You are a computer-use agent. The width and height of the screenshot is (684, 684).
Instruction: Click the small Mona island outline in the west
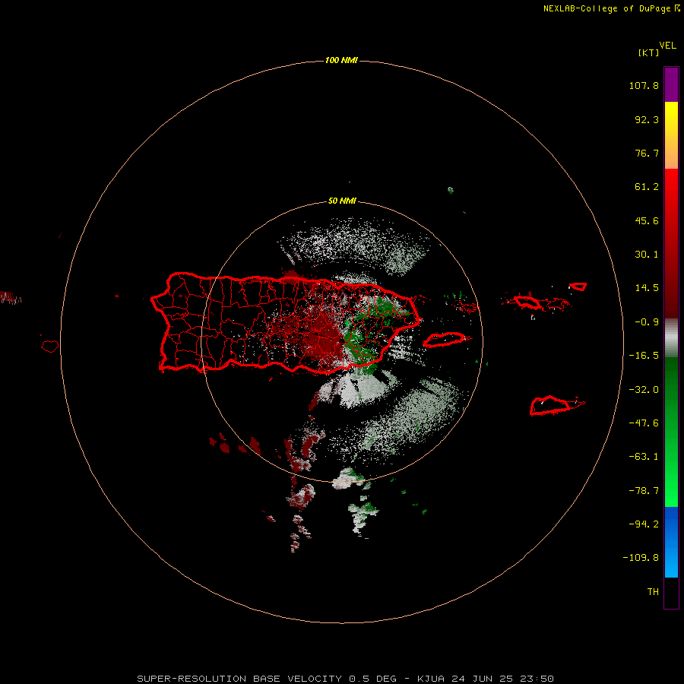click(x=50, y=347)
